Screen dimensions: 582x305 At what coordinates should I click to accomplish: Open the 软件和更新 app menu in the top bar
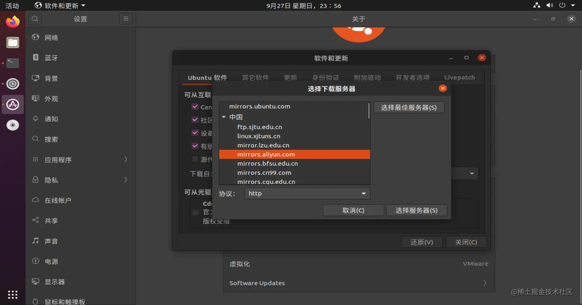point(60,5)
